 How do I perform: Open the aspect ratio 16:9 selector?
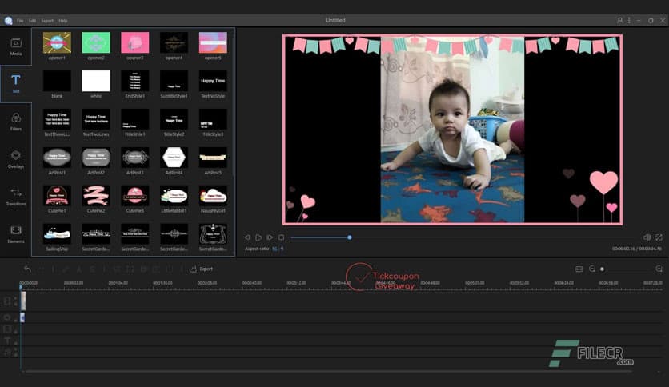pyautogui.click(x=276, y=249)
